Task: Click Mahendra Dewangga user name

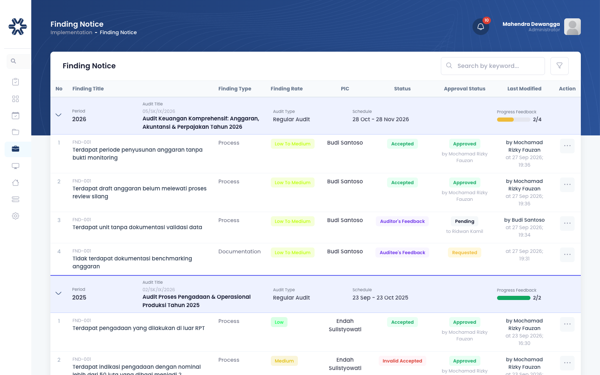Action: click(531, 24)
